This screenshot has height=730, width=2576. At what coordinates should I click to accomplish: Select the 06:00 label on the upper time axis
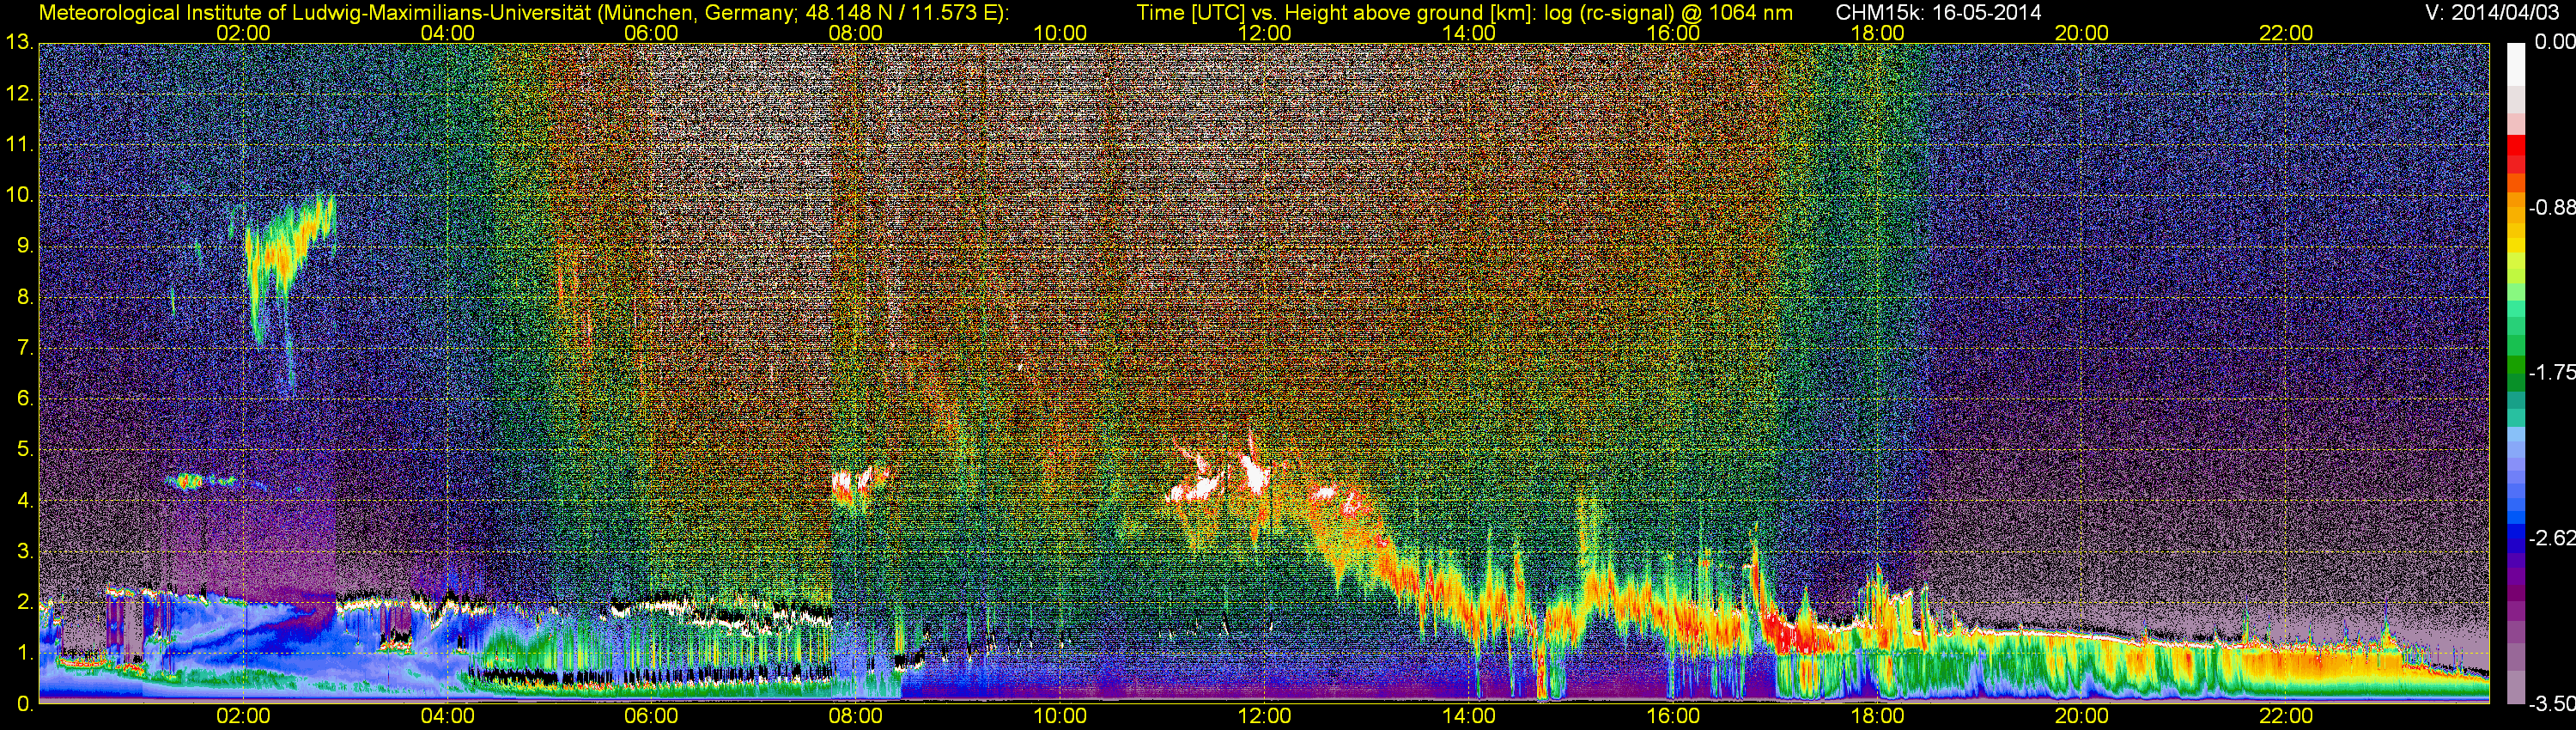[x=651, y=33]
